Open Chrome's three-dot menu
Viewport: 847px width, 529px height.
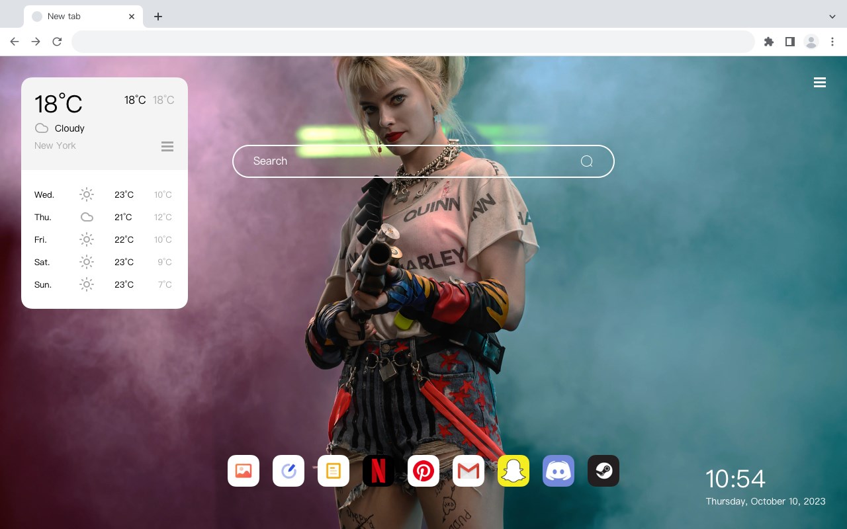click(832, 42)
